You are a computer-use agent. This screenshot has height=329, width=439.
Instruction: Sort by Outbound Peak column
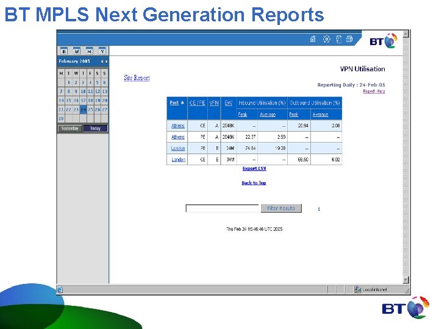coord(294,115)
